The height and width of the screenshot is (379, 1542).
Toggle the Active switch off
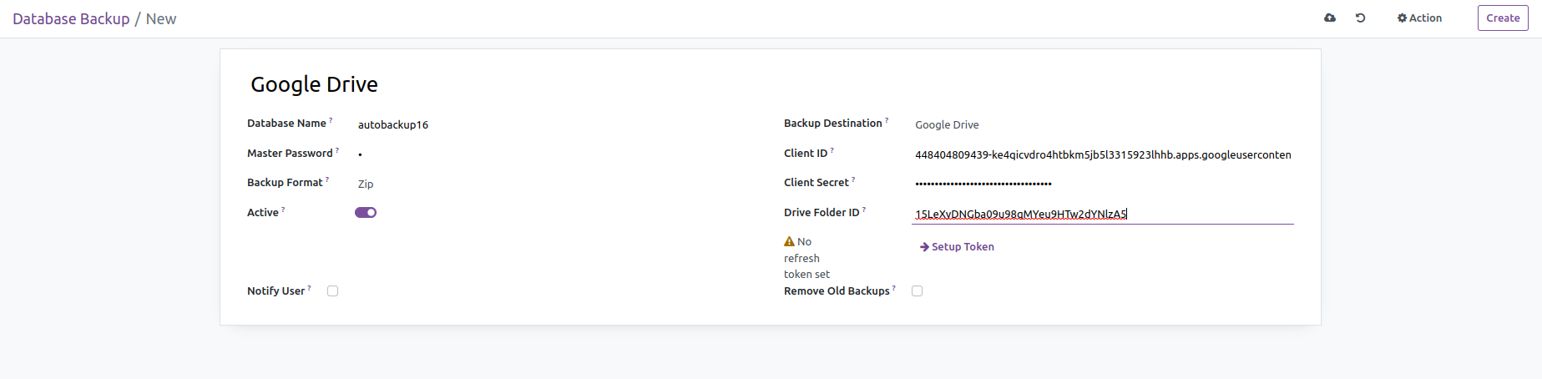(366, 212)
